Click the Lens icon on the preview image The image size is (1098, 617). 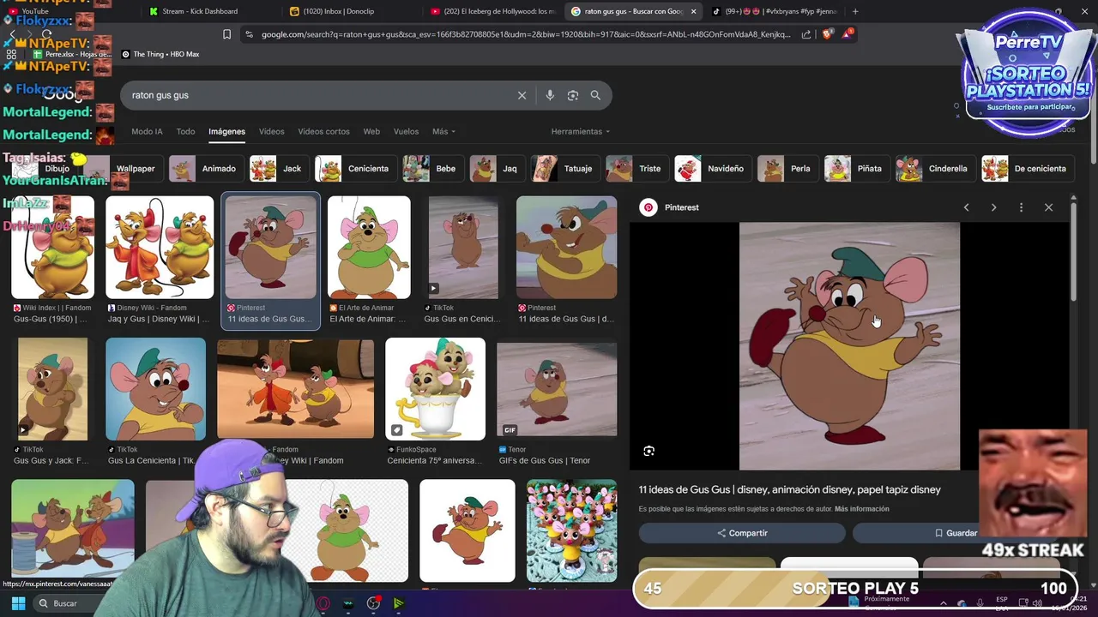click(649, 451)
